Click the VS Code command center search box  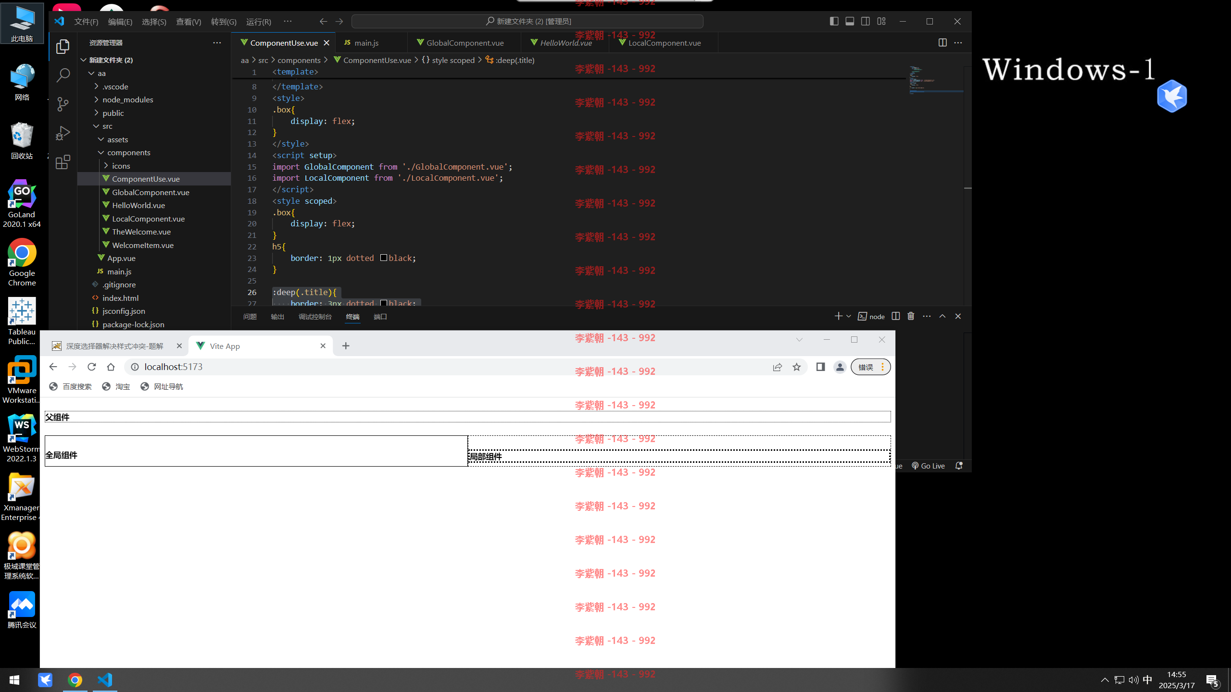coord(528,21)
